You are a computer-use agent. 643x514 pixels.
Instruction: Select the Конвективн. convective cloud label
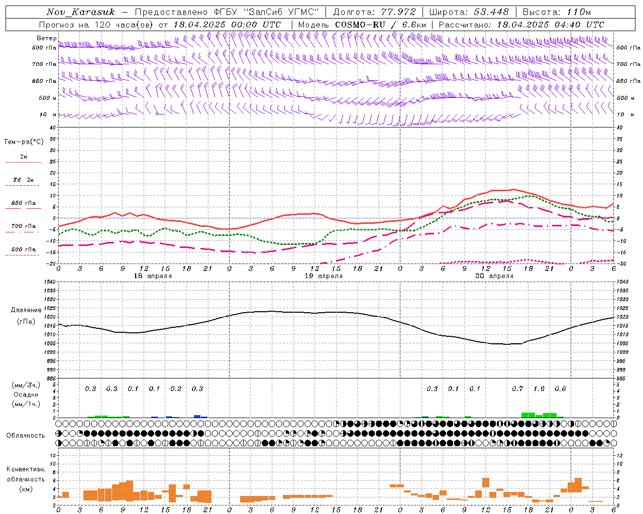[x=26, y=469]
